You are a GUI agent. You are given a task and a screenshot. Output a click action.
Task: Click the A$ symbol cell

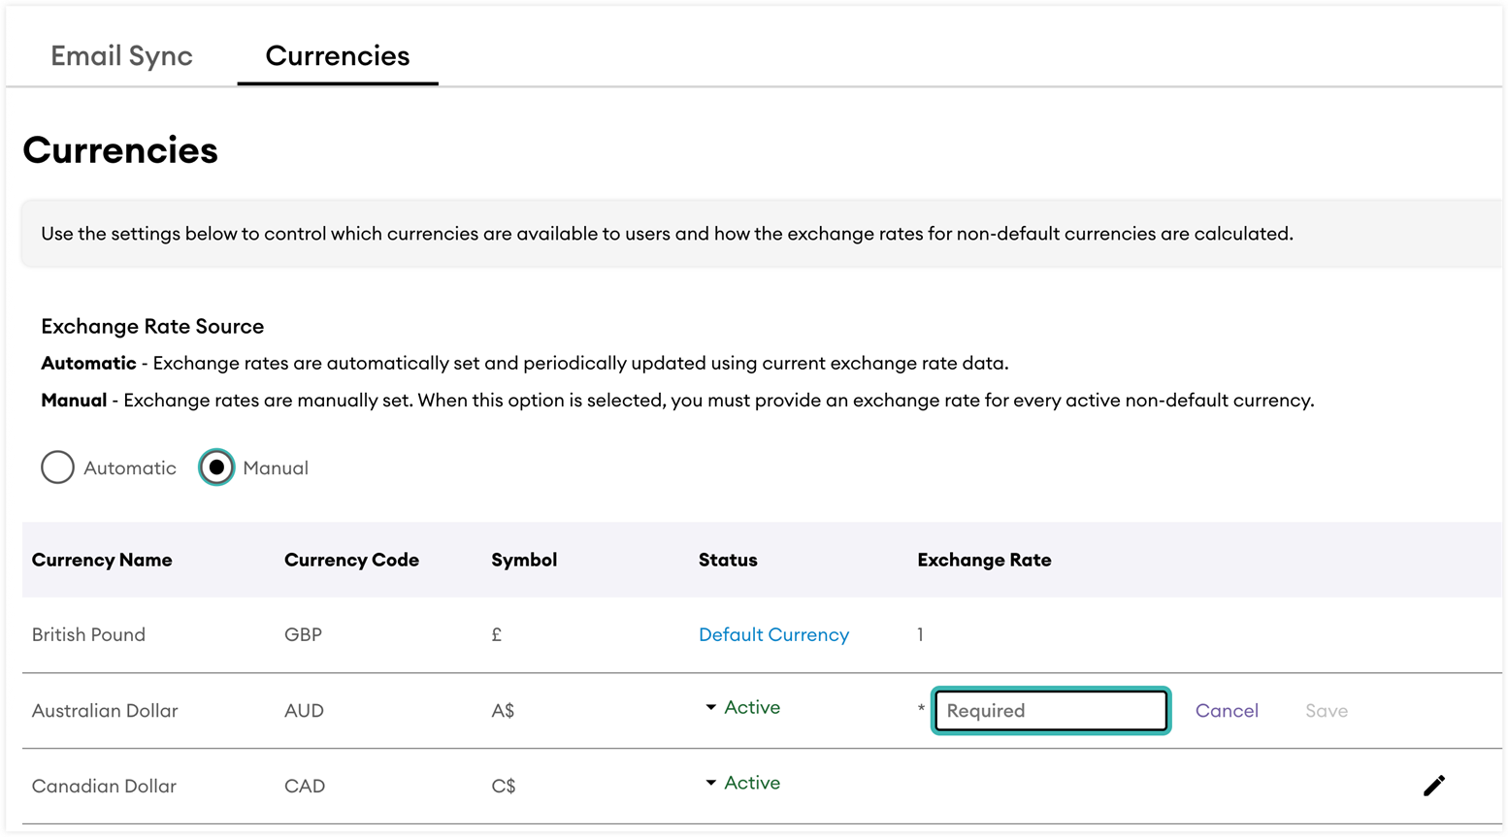click(504, 710)
